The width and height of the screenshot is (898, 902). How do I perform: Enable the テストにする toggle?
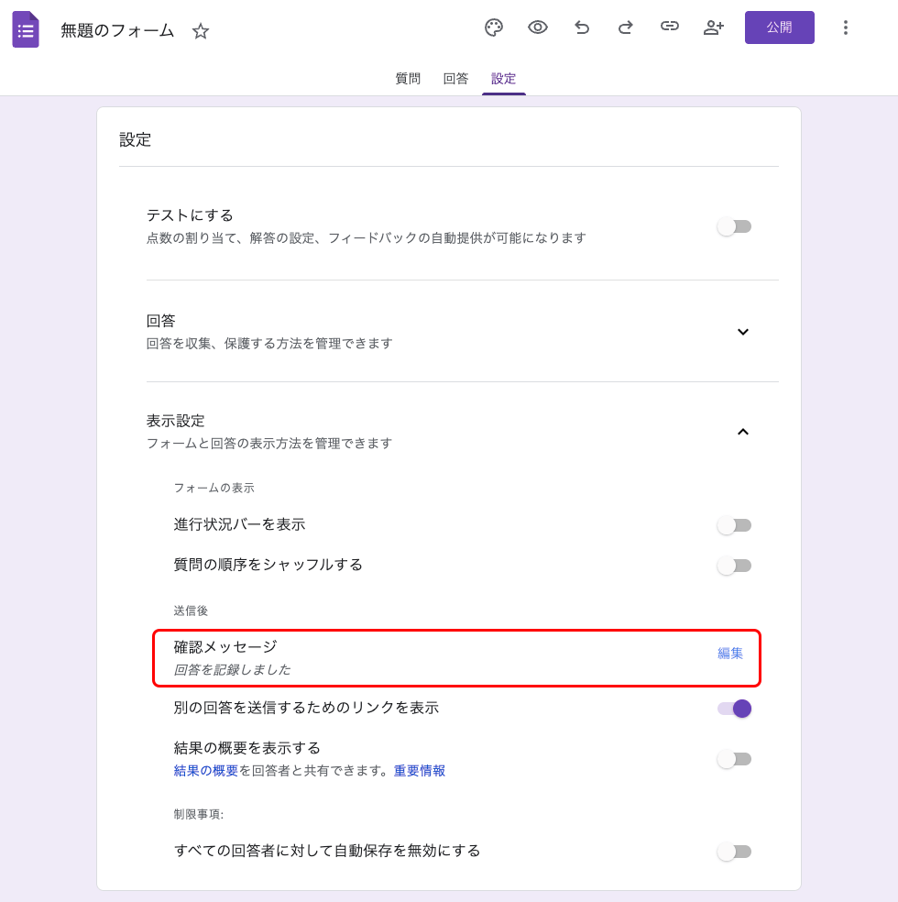click(x=734, y=225)
